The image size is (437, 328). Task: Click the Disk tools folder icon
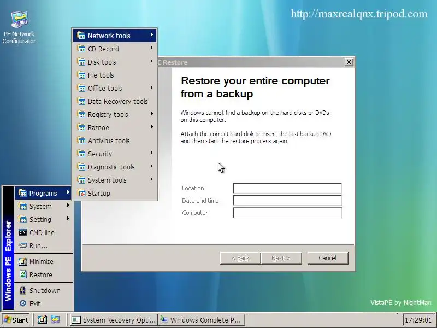point(81,62)
